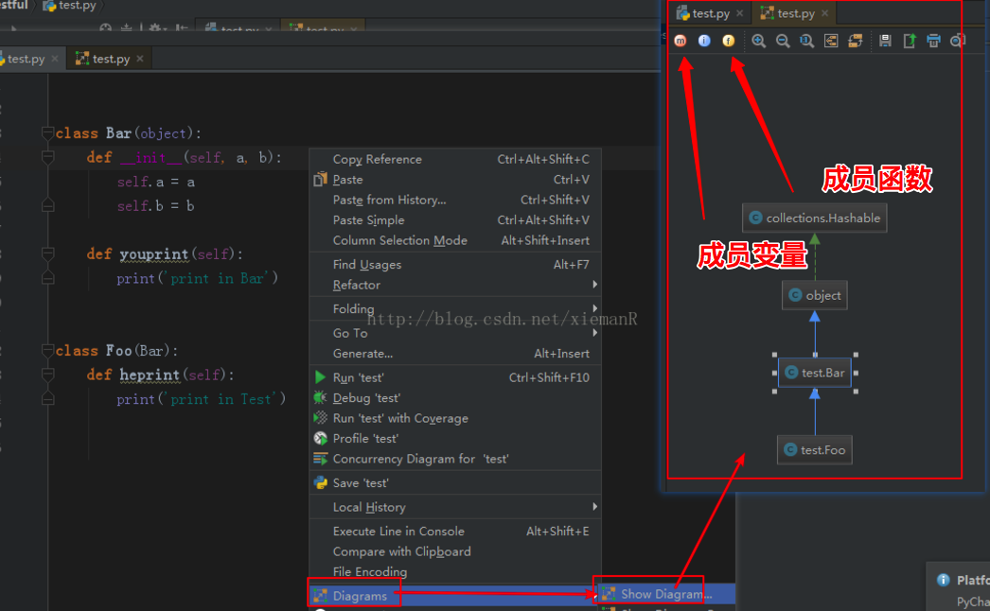Choose Find Usages from context menu
The height and width of the screenshot is (611, 990).
(367, 265)
